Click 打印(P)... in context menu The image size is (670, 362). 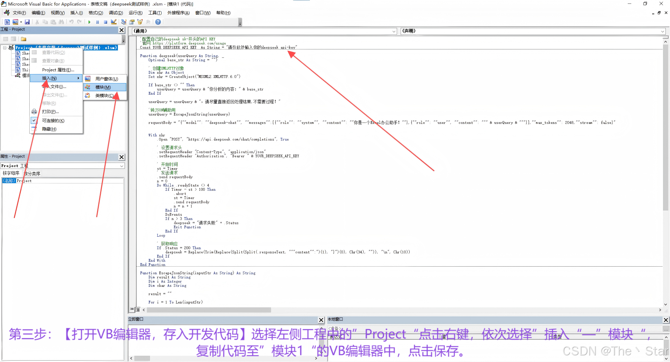tap(57, 112)
